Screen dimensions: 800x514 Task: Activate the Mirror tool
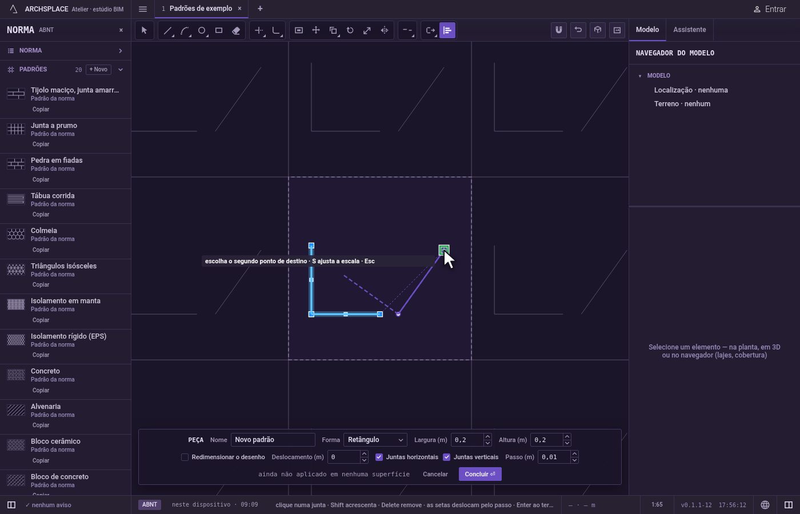pos(385,30)
